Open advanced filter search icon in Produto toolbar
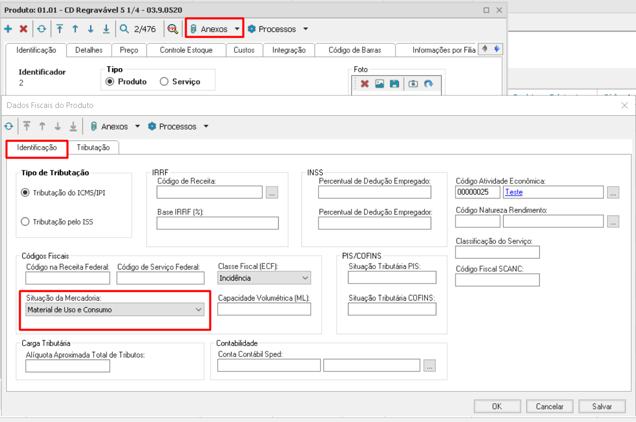This screenshot has height=422, width=636. tap(172, 29)
